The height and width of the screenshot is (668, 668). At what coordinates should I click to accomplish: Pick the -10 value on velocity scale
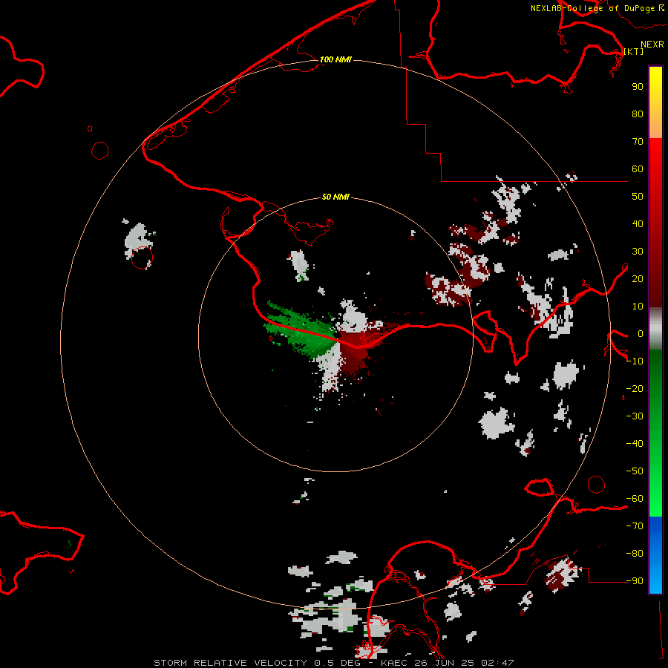635,361
